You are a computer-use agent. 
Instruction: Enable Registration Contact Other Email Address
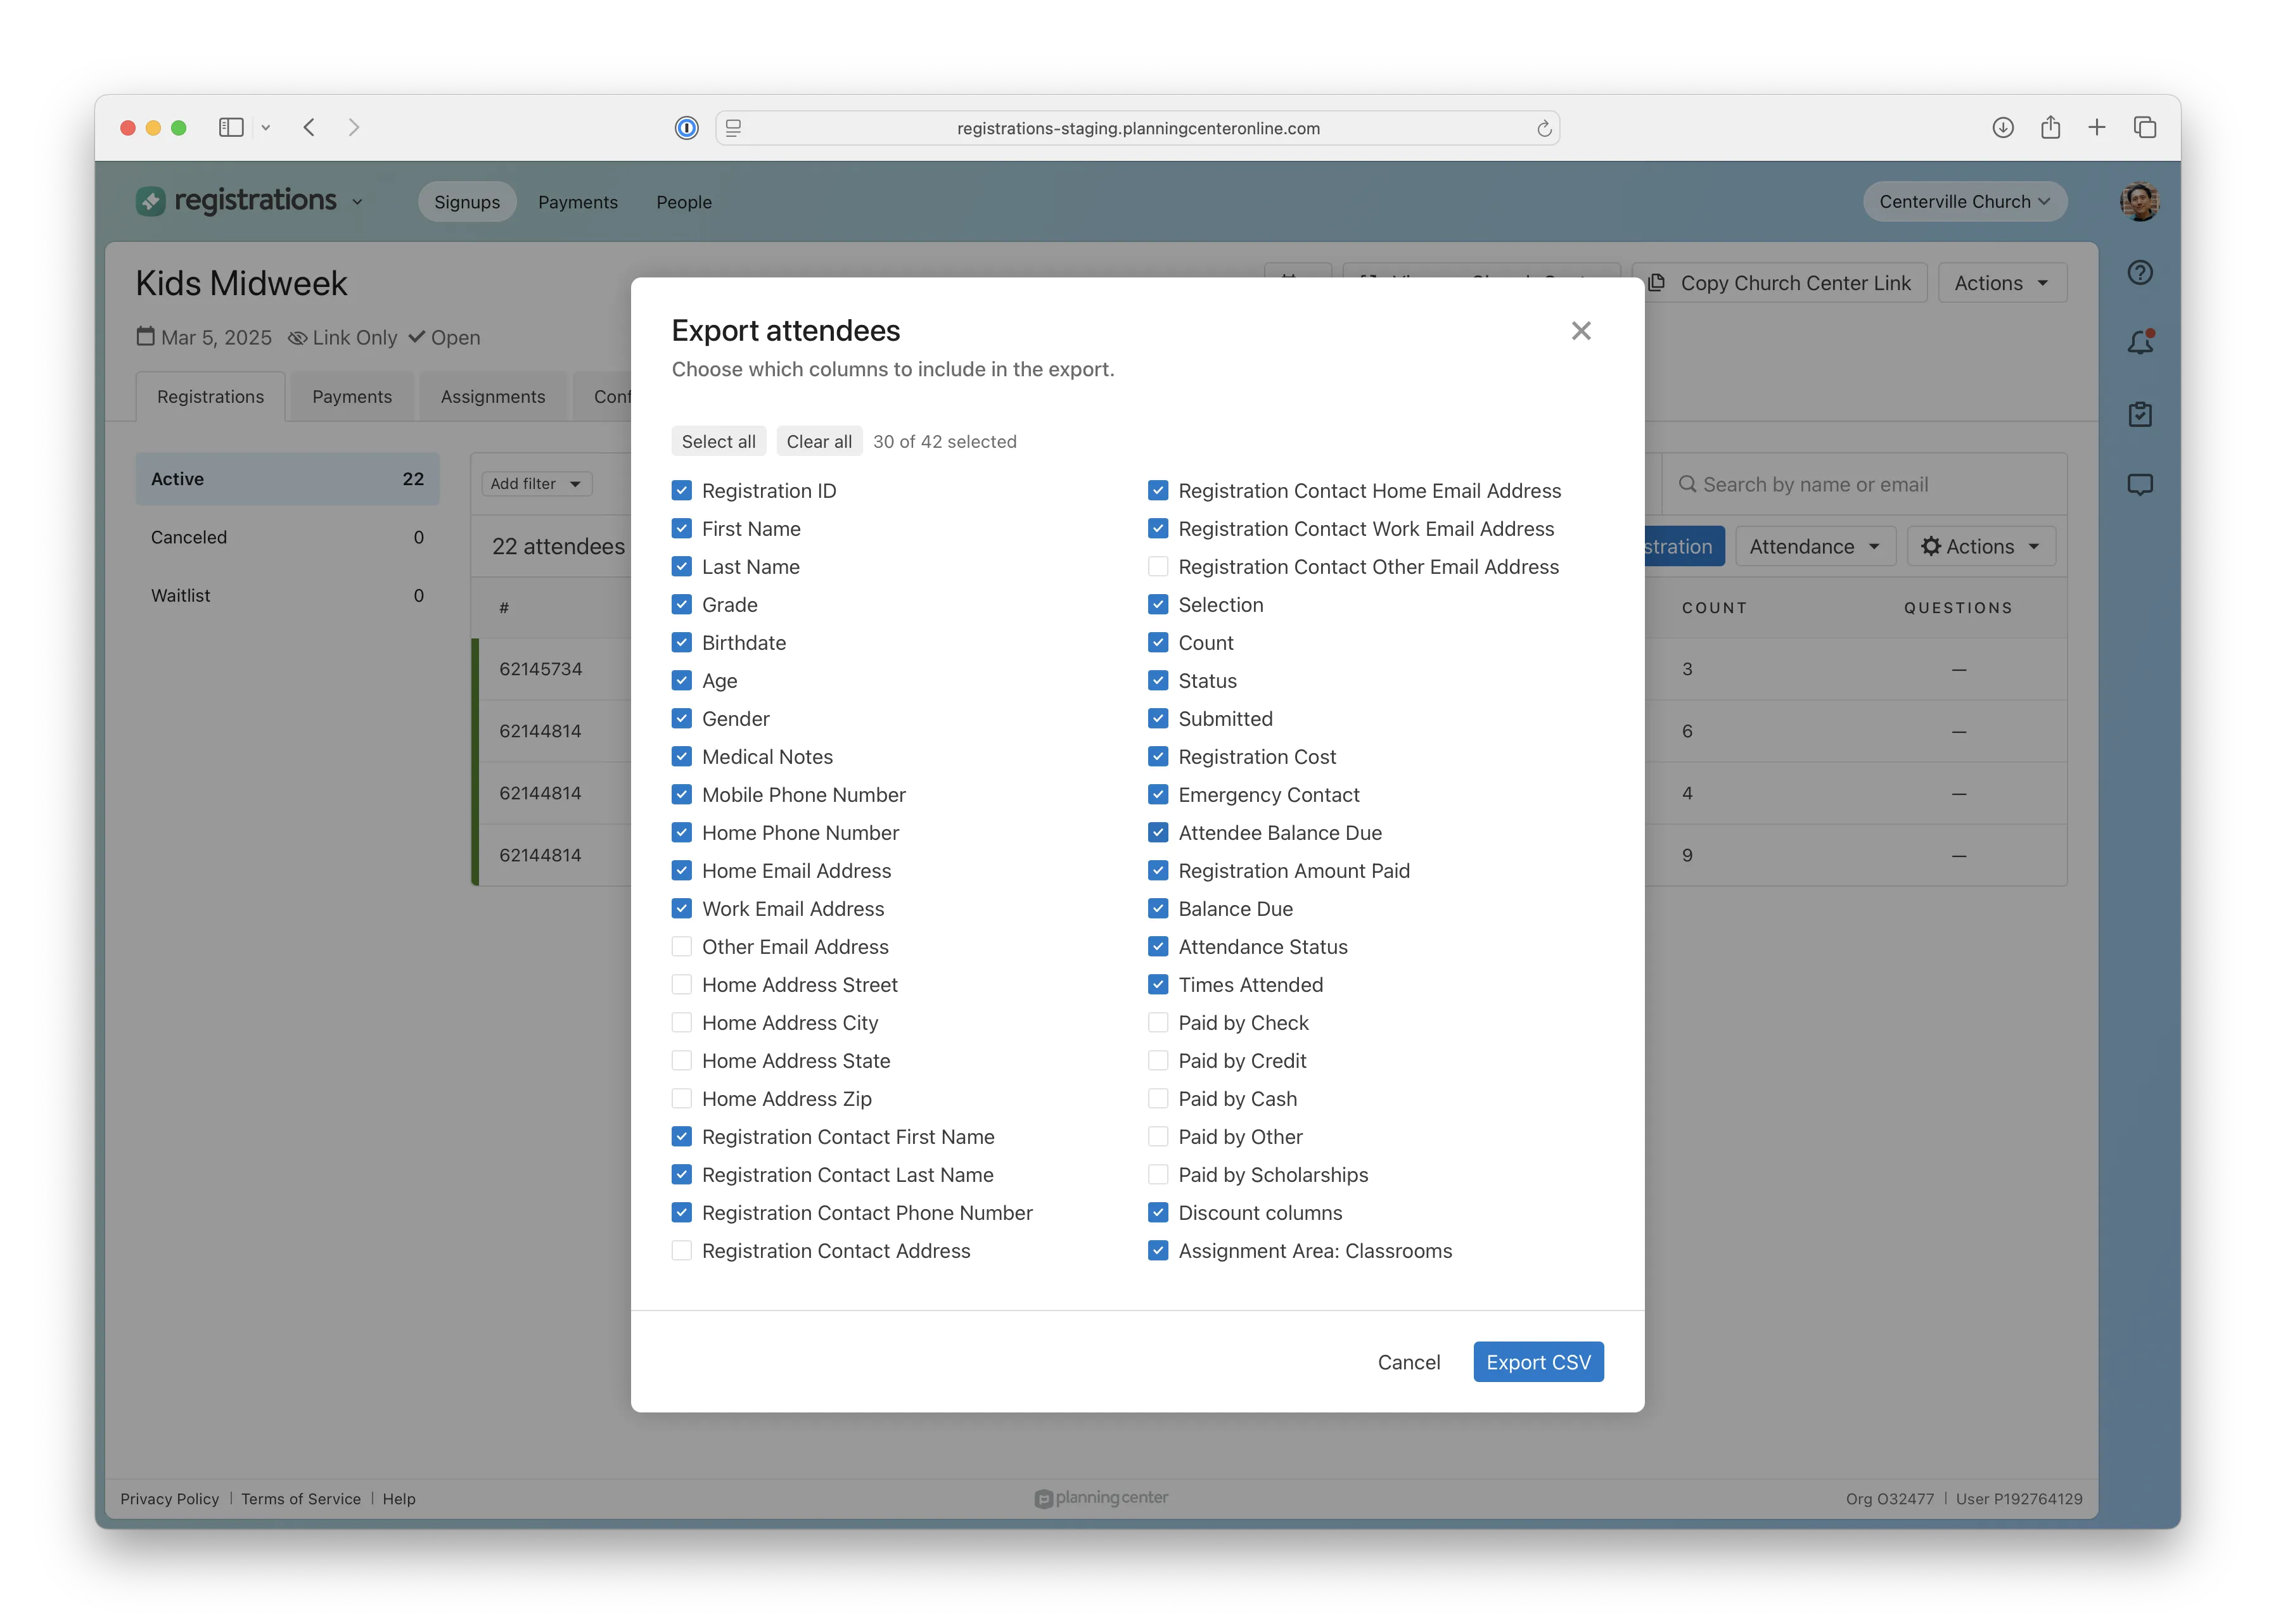[x=1158, y=566]
